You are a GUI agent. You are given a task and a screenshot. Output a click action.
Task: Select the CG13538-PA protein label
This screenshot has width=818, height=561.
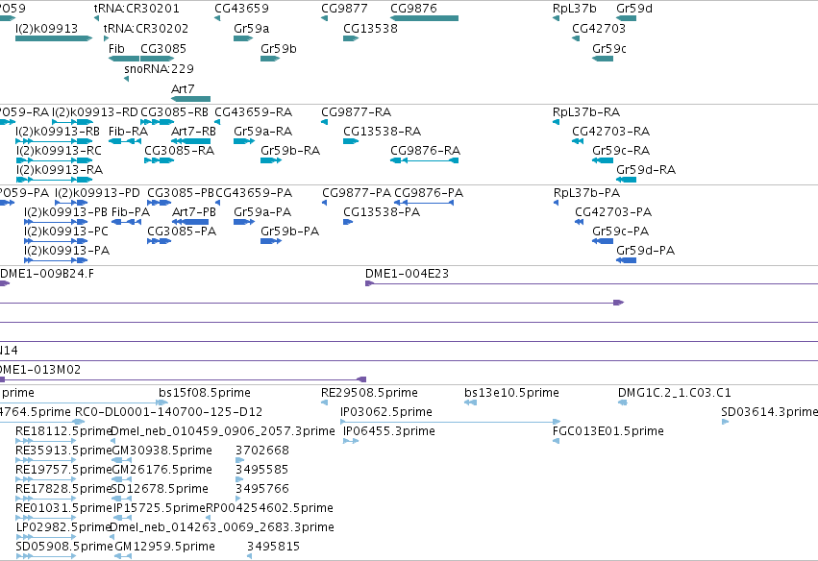382,212
